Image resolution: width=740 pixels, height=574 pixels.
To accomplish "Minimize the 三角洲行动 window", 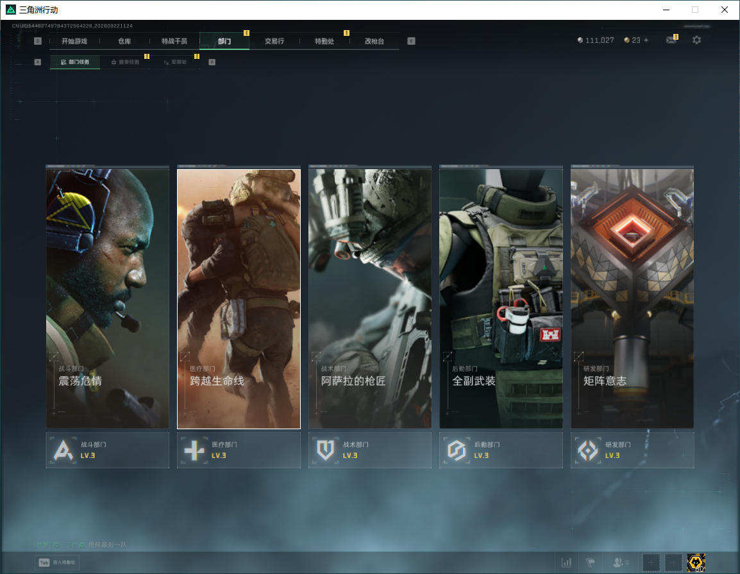I will click(x=666, y=10).
